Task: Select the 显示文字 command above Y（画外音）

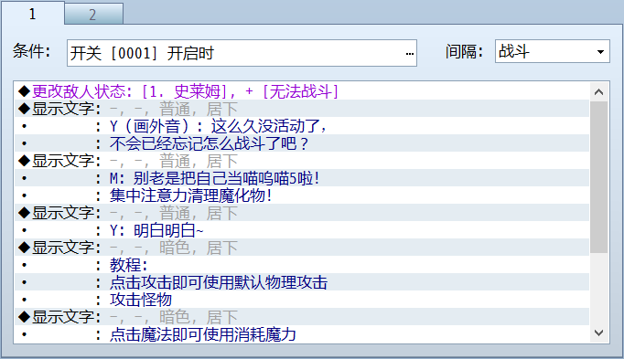Action: [x=302, y=109]
